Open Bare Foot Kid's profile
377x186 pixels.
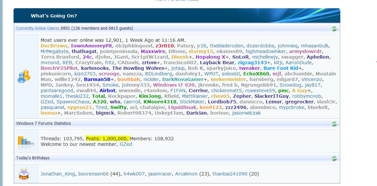[x=281, y=68]
